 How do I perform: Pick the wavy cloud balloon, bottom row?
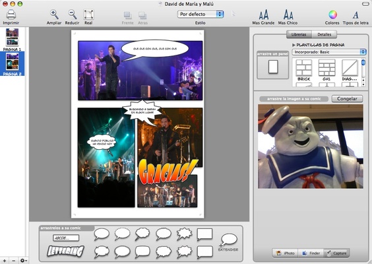164,251
